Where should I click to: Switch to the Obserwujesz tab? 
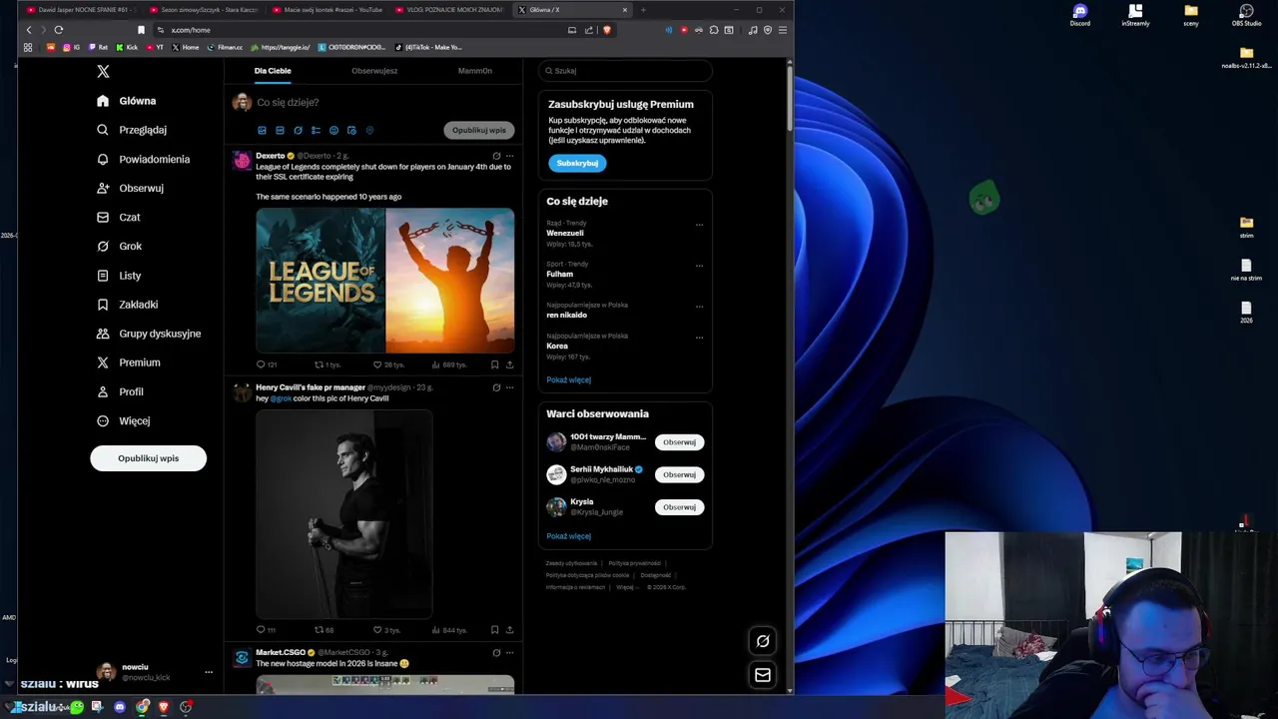point(374,71)
